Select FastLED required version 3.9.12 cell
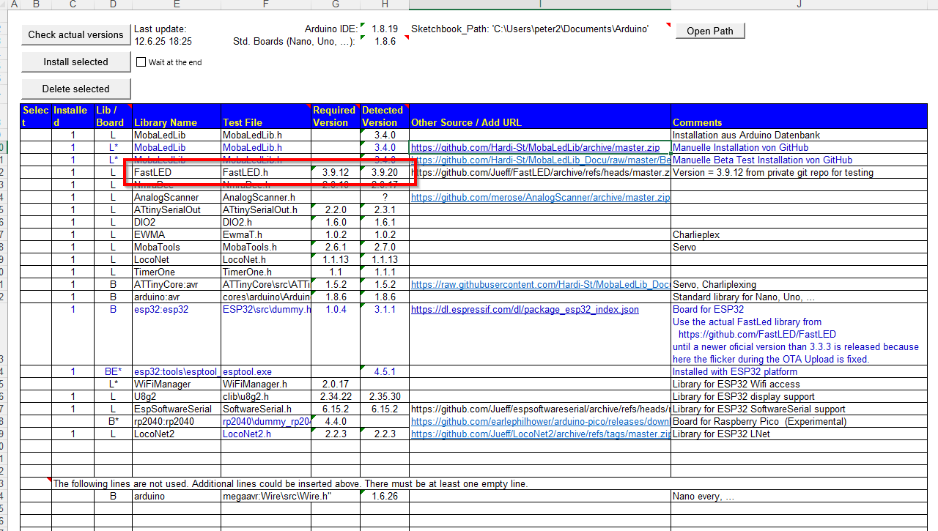Viewport: 938px width, 531px height. (x=336, y=173)
